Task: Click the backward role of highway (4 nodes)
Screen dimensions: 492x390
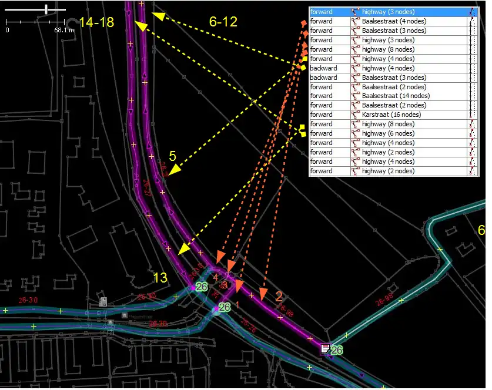Action: pyautogui.click(x=324, y=68)
